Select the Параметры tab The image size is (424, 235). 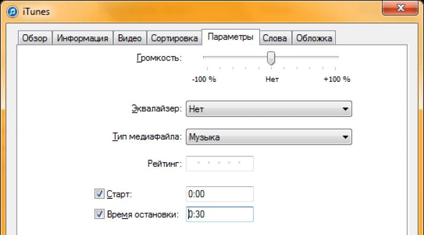(231, 37)
